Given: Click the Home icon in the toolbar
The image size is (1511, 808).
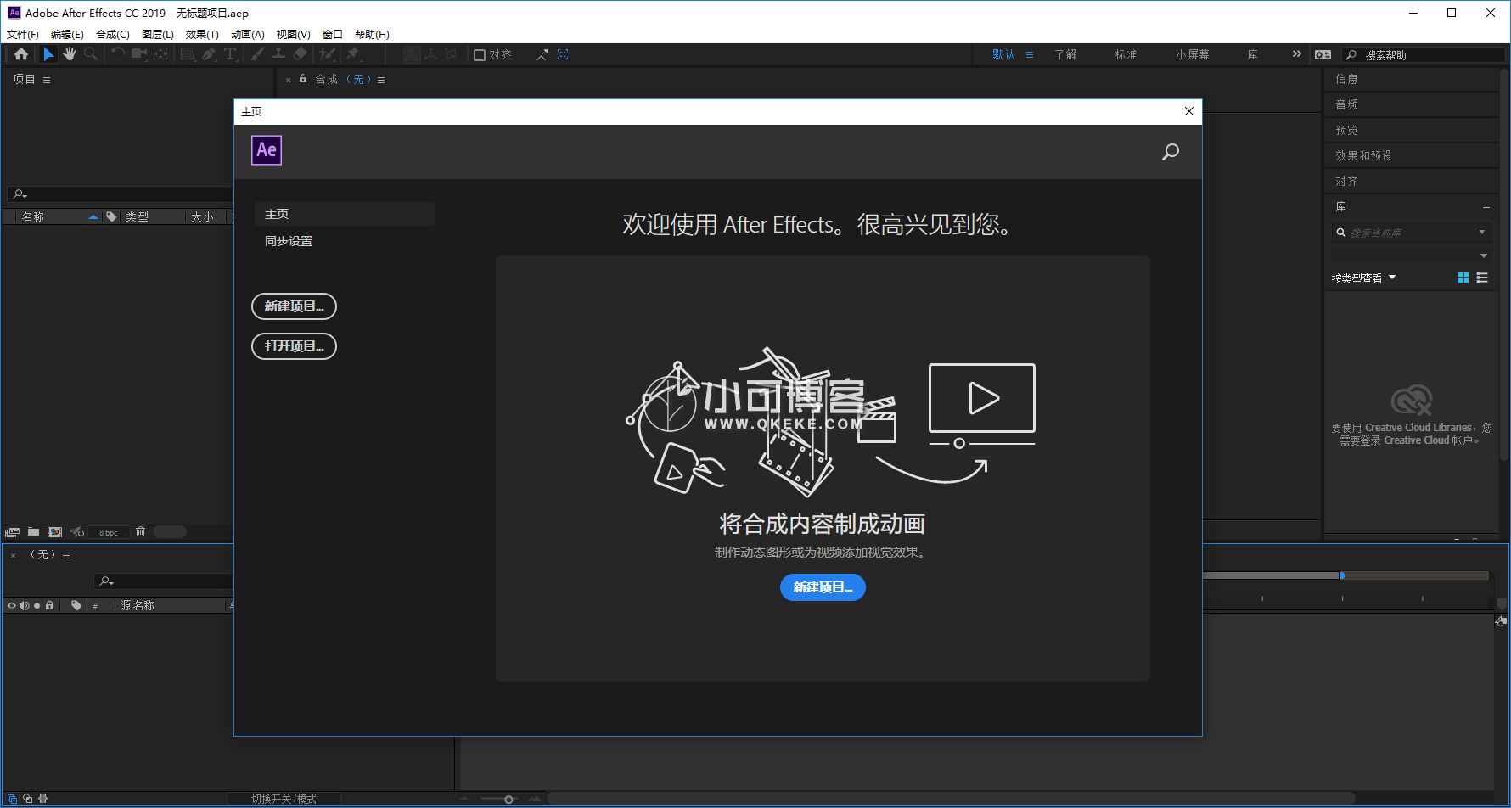Looking at the screenshot, I should [21, 54].
